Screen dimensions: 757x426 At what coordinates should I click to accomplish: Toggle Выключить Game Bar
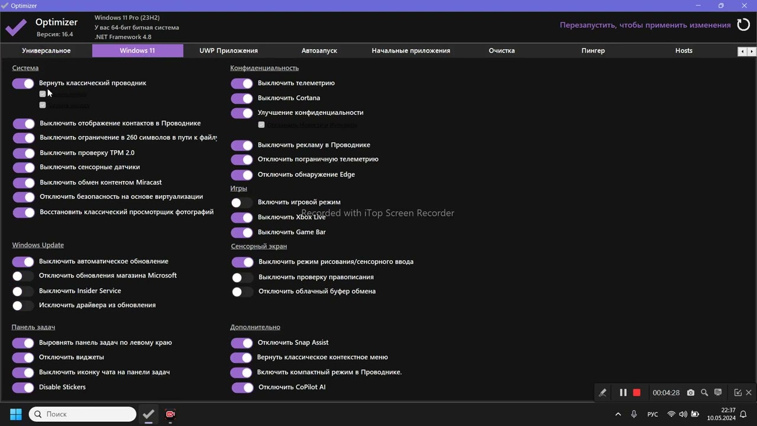click(242, 233)
